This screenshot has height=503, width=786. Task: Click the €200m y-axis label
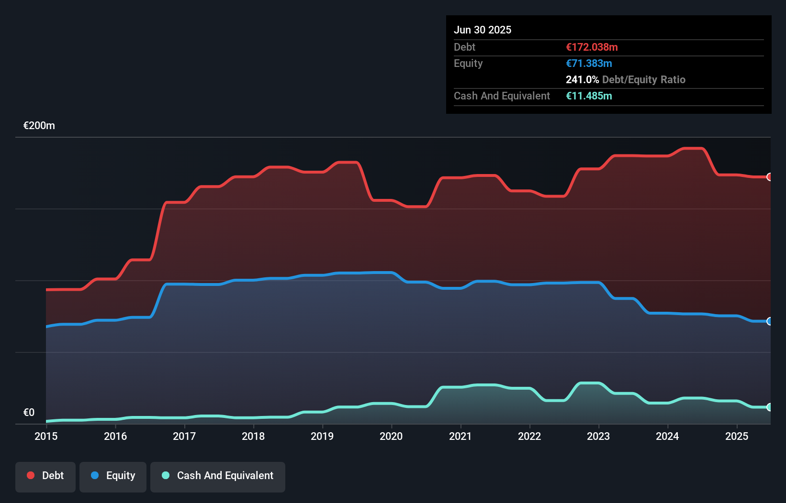click(x=39, y=126)
